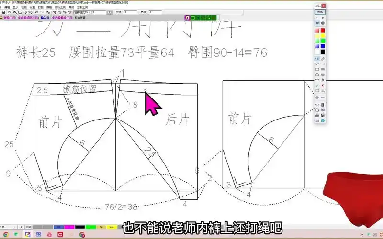Open the red square app in taskbar
The width and height of the screenshot is (383, 239).
[60, 235]
